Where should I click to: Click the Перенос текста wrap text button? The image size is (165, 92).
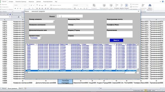click(x=56, y=5)
